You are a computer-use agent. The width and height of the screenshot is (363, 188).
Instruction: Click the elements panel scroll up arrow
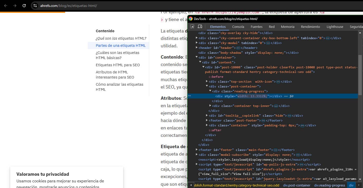click(360, 32)
